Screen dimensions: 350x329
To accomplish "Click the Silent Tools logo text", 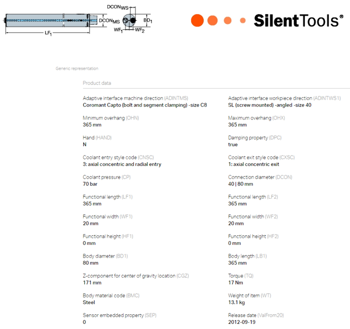I will [x=298, y=21].
